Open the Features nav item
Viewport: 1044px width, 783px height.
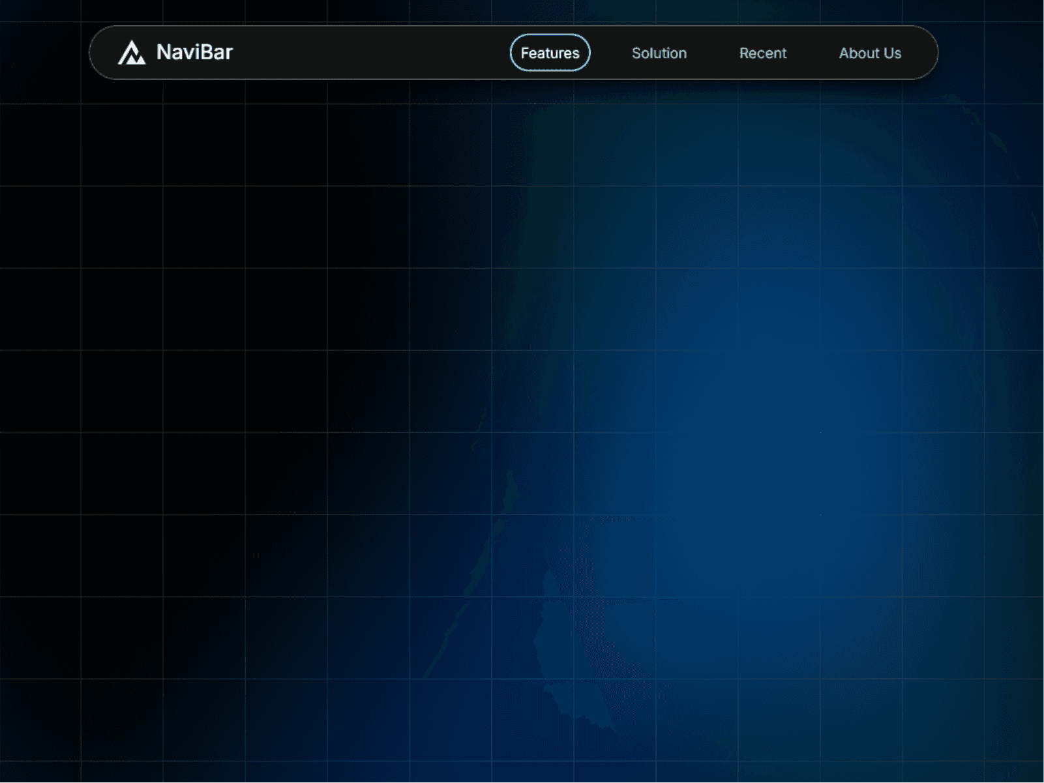point(550,53)
